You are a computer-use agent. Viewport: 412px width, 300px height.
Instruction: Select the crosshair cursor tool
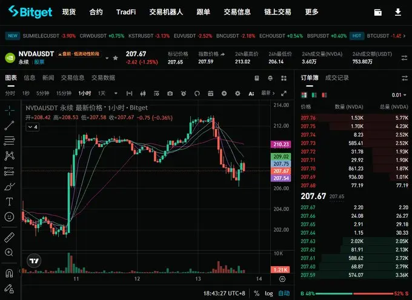[x=10, y=111]
